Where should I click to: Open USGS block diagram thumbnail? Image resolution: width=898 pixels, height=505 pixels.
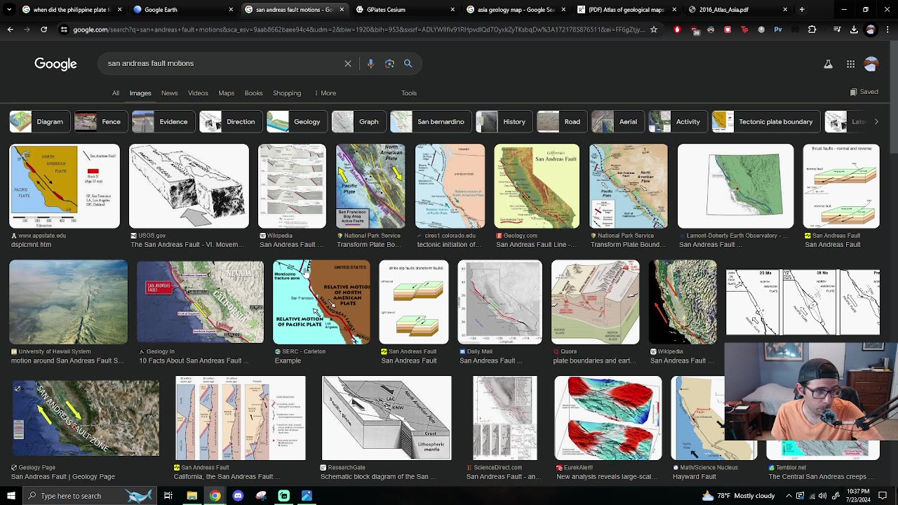click(189, 186)
